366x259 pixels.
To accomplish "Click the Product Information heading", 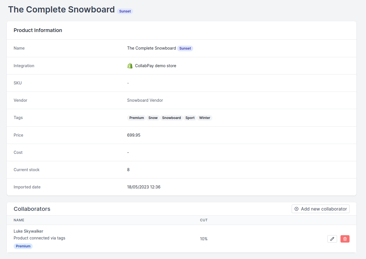I will click(x=38, y=30).
